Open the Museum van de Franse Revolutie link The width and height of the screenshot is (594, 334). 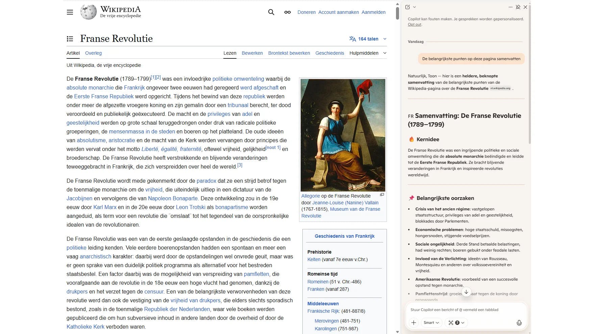click(341, 212)
